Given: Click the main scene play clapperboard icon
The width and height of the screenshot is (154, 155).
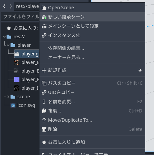Looking at the screenshot, I should pos(44,26).
